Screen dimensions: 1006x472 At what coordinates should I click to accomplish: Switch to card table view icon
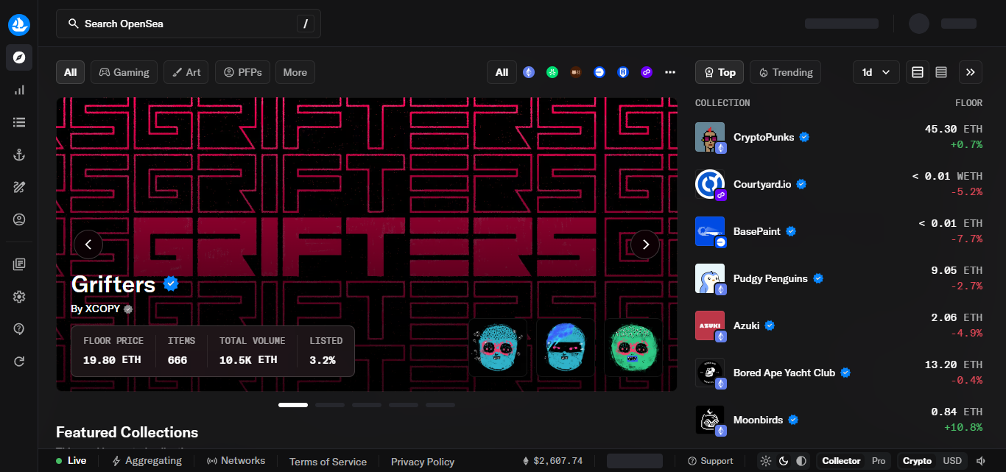coord(918,72)
